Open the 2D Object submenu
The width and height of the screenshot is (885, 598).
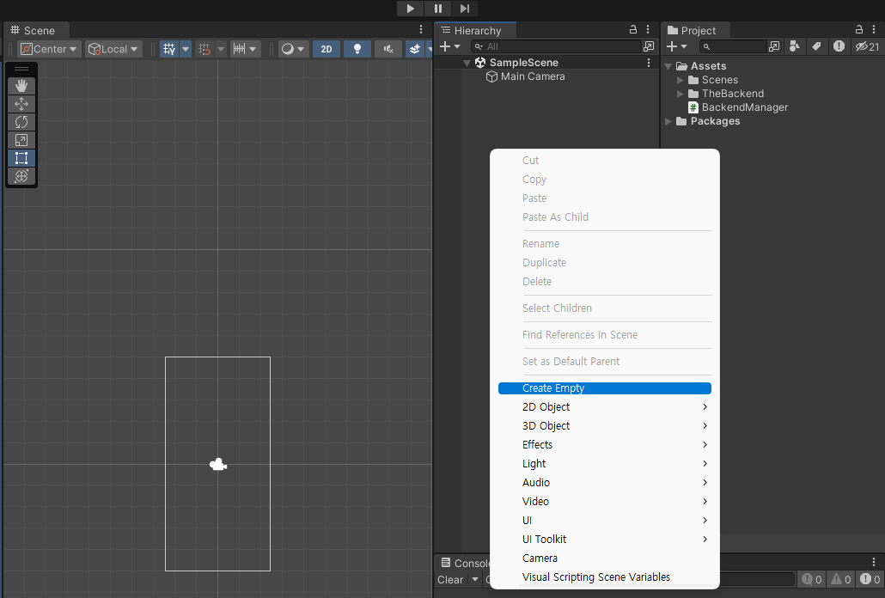(x=605, y=406)
